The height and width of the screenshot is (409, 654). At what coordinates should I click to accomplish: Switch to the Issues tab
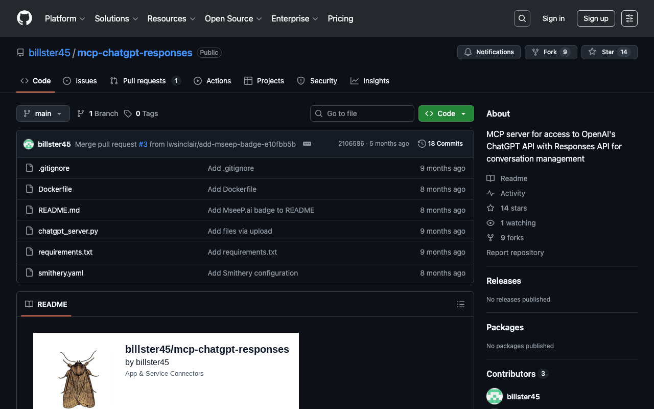click(80, 81)
